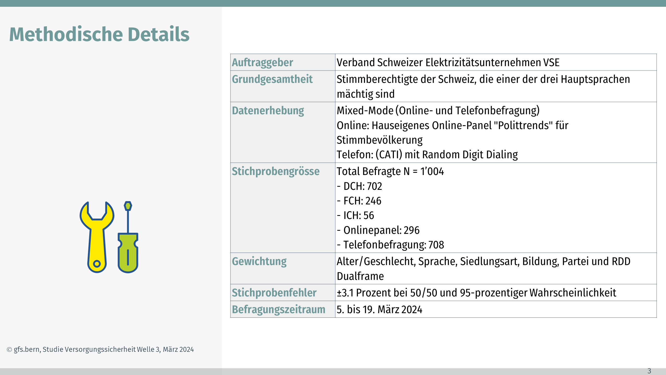Click the 5. bis 19. März 2024 date

click(379, 309)
